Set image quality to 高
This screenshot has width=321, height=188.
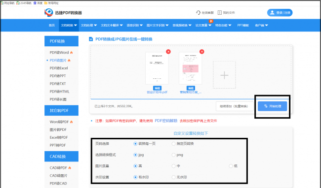[x=135, y=166]
